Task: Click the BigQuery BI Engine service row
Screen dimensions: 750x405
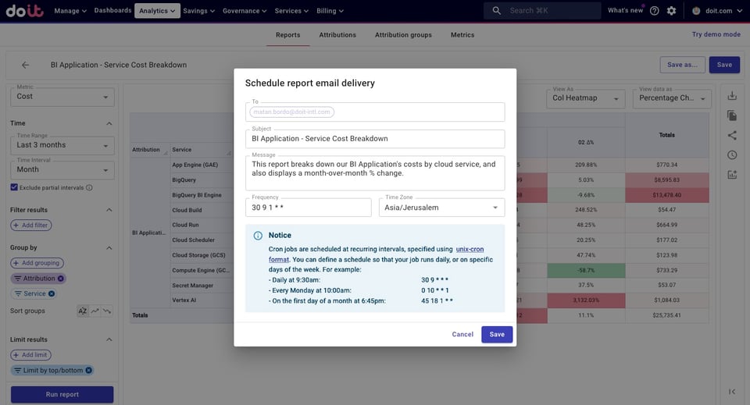Action: 197,195
